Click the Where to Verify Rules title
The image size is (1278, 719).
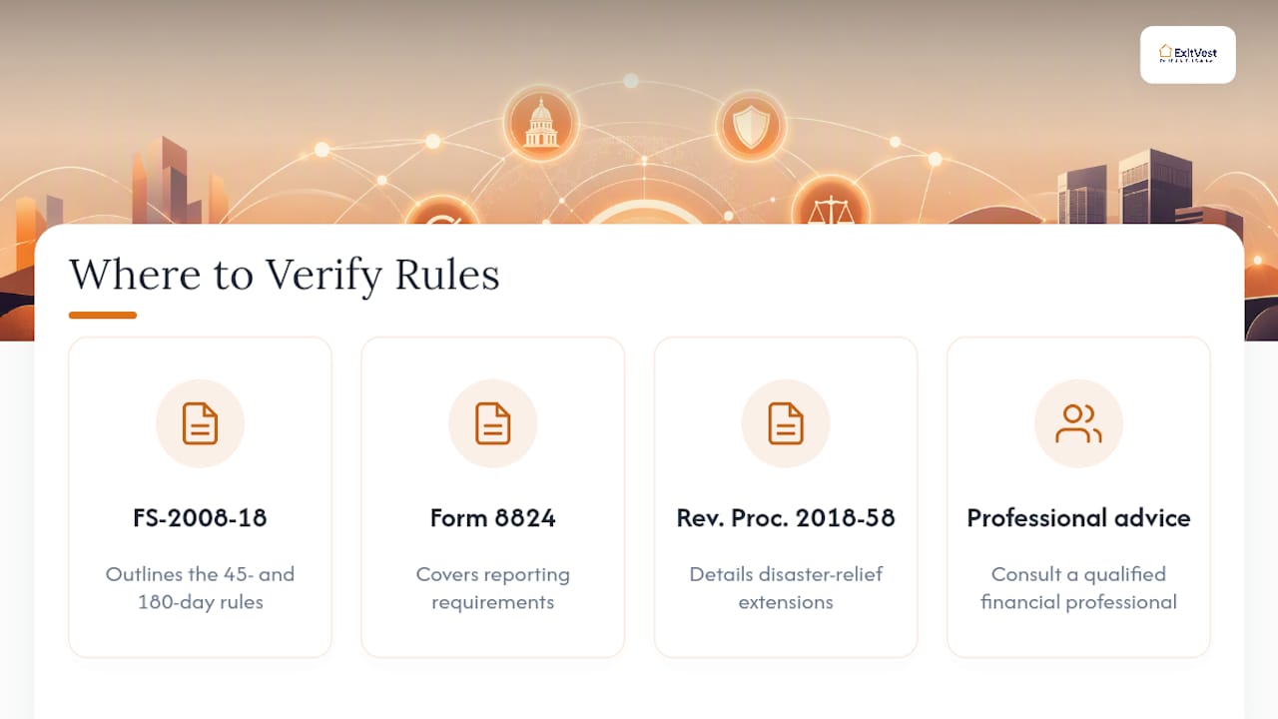(x=284, y=274)
